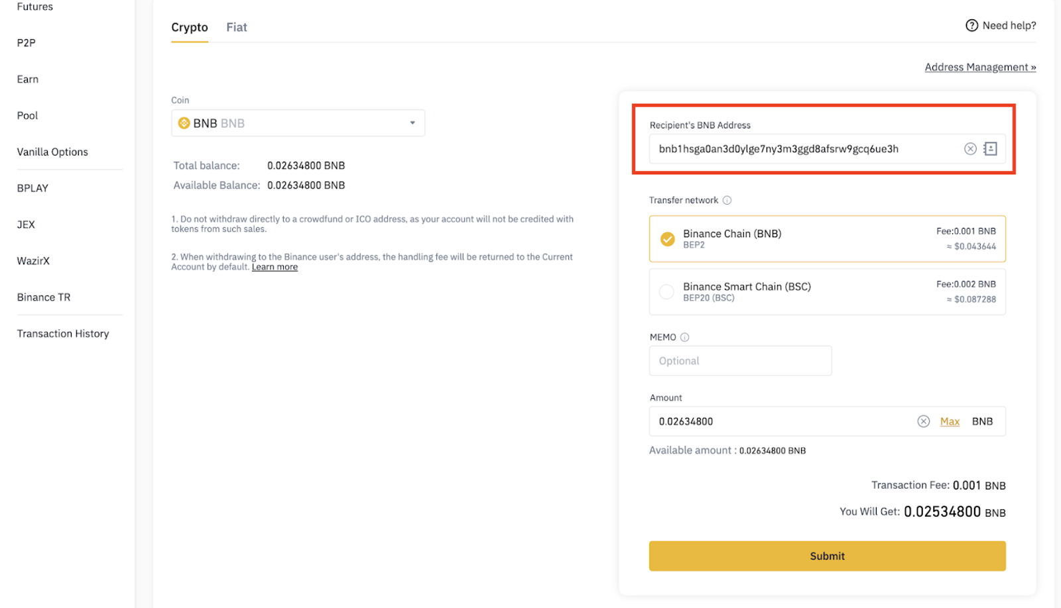
Task: Click the Need help question mark icon
Action: [x=971, y=26]
